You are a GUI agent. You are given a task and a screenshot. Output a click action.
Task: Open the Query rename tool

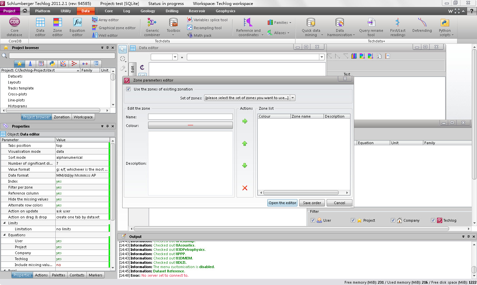coord(371,27)
